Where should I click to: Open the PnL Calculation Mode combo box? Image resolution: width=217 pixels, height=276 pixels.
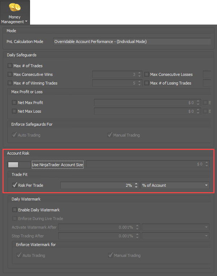click(x=132, y=42)
